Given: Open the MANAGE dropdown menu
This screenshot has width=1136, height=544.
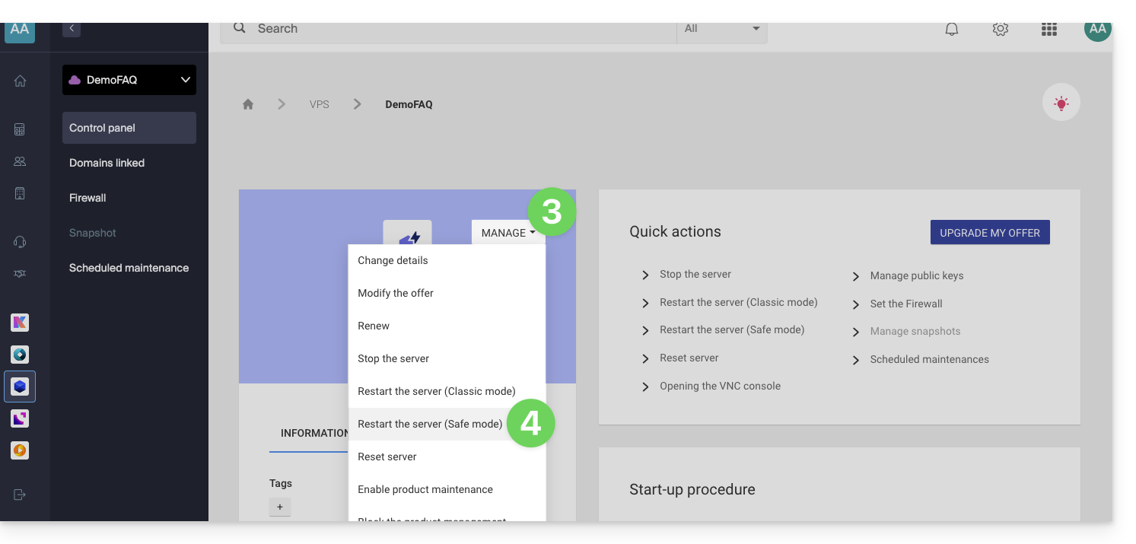Looking at the screenshot, I should coord(507,232).
